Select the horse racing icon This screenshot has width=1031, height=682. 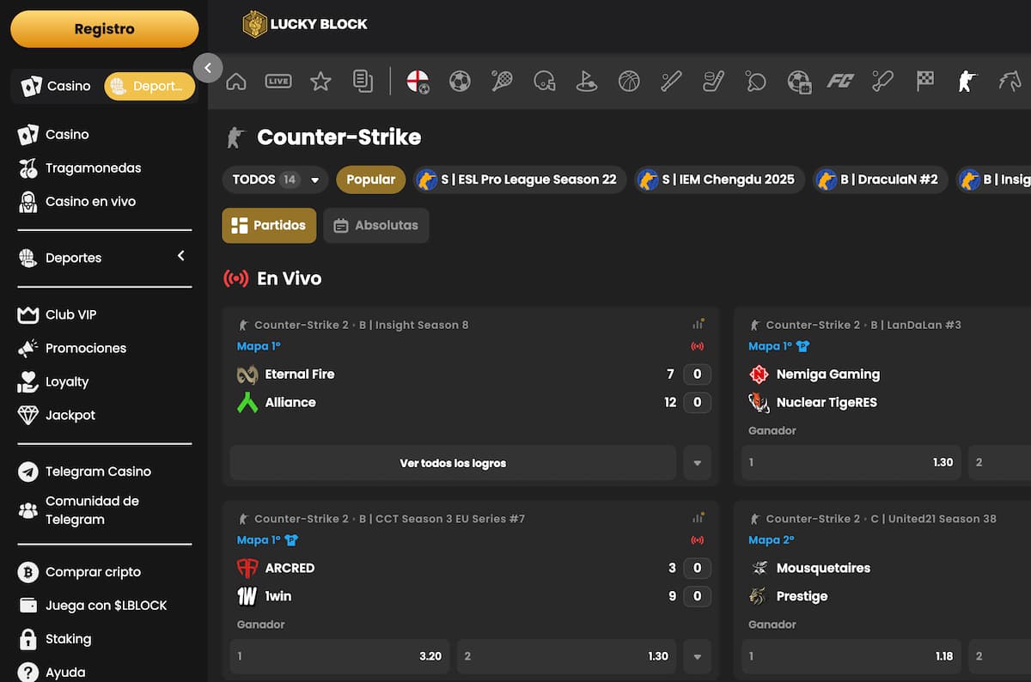coord(1010,82)
